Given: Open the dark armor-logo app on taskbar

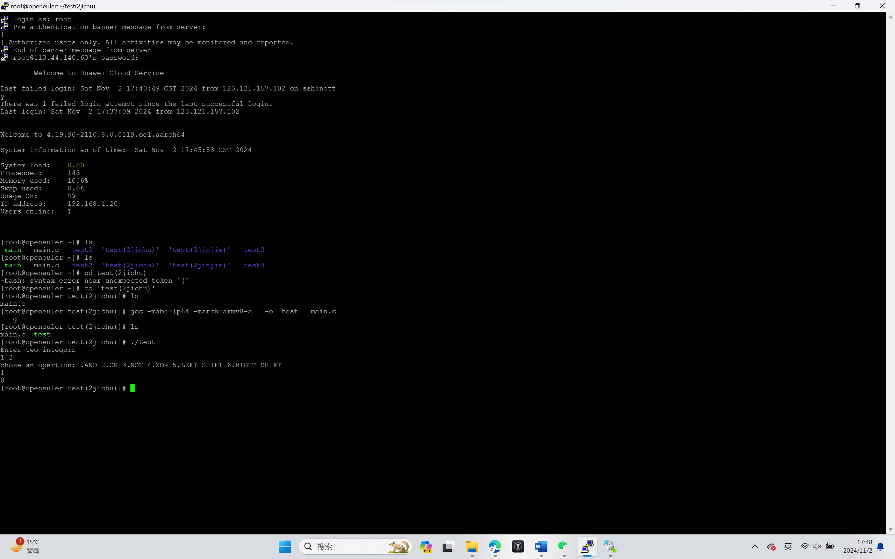Looking at the screenshot, I should point(518,546).
